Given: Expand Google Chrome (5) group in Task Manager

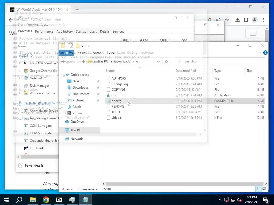Looking at the screenshot, I should 20,70.
